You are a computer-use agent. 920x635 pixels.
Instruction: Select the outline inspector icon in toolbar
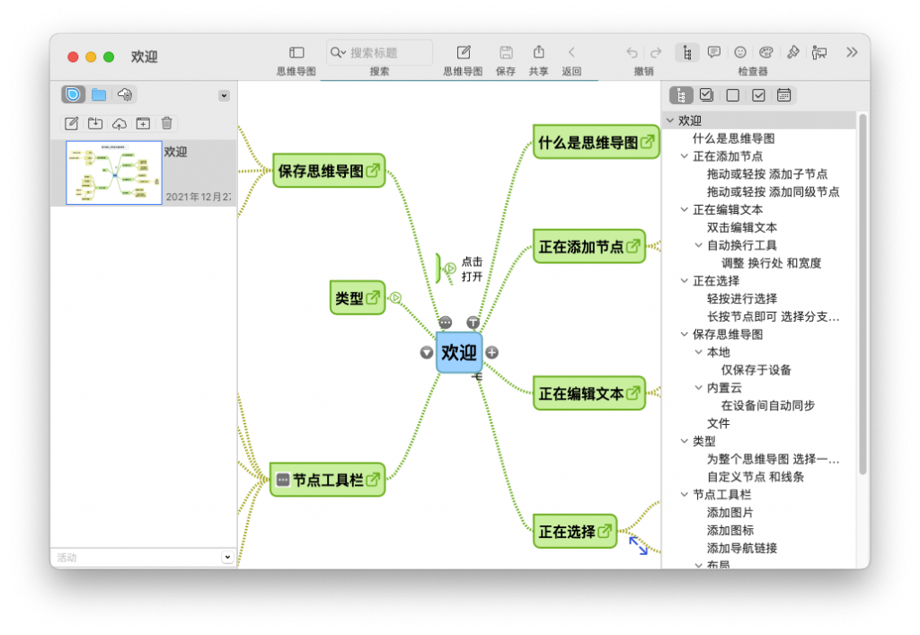(686, 52)
